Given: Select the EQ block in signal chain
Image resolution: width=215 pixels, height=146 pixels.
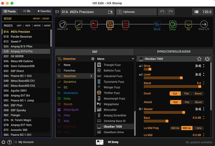Looking at the screenshot, I should coord(188,24).
